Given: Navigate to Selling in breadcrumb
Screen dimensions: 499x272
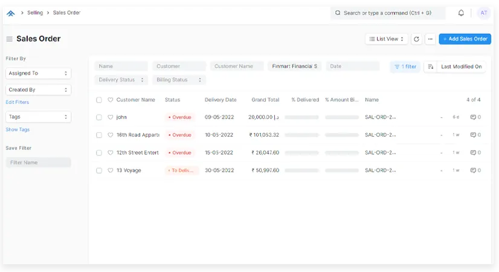Looking at the screenshot, I should point(35,13).
